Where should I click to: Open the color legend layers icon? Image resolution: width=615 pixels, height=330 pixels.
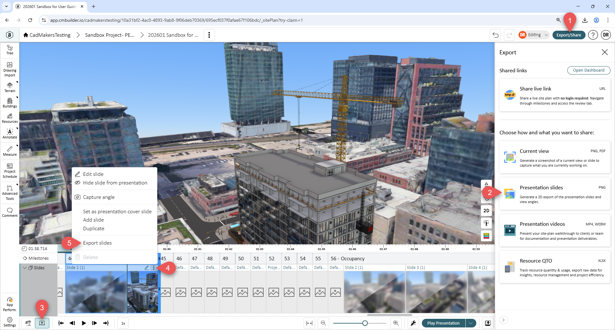coord(486,236)
